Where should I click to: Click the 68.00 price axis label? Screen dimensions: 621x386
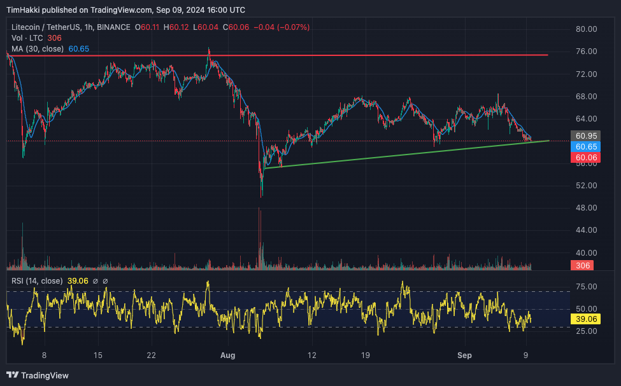pyautogui.click(x=586, y=97)
